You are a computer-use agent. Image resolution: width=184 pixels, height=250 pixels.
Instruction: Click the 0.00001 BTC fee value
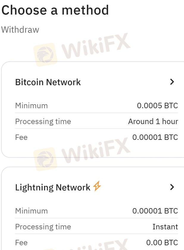(x=155, y=137)
